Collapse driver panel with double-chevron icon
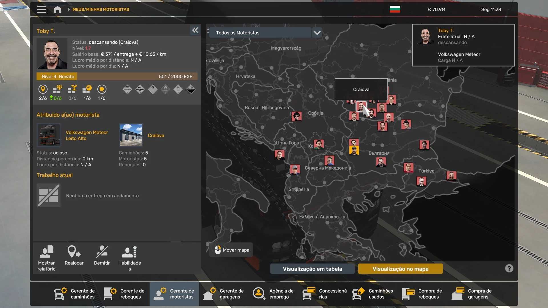The height and width of the screenshot is (308, 548). (195, 30)
